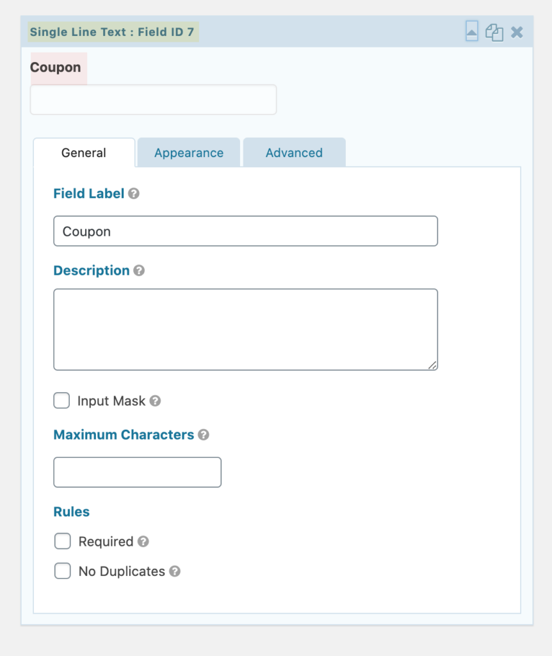The image size is (552, 656).
Task: Open the help icon next to No Duplicates
Action: point(175,571)
